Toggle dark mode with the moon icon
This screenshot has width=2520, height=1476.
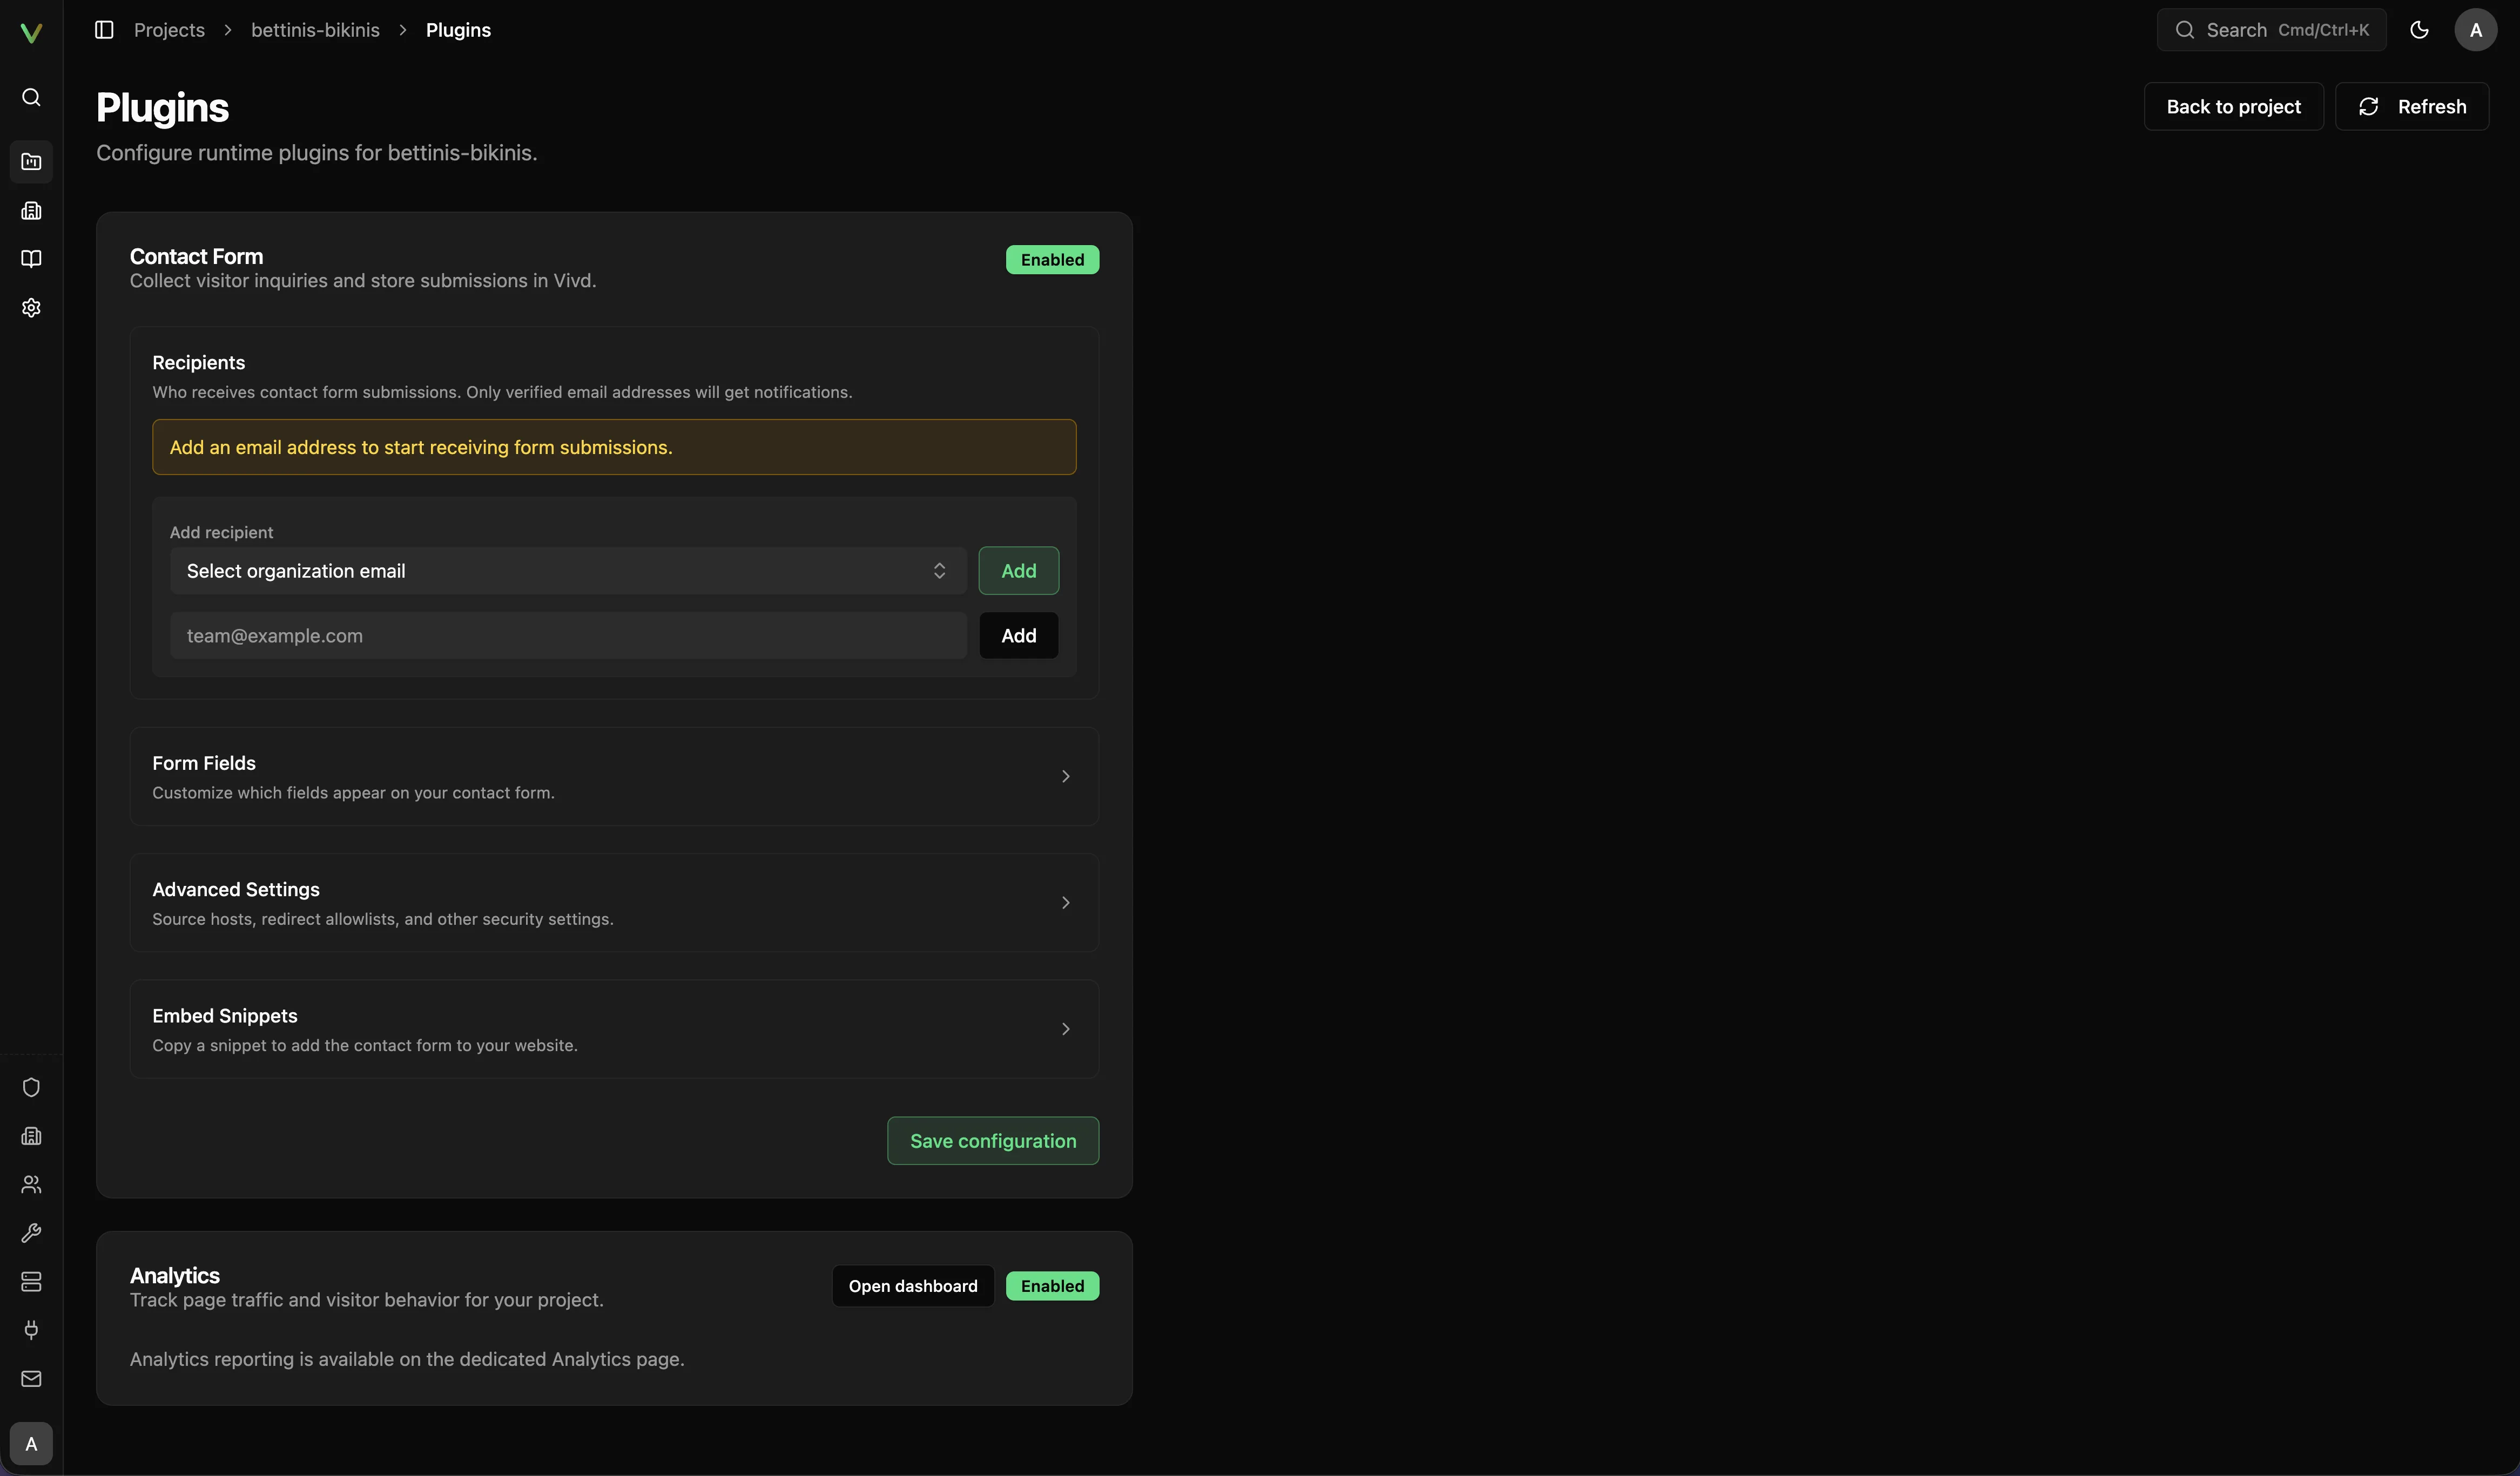[2420, 29]
